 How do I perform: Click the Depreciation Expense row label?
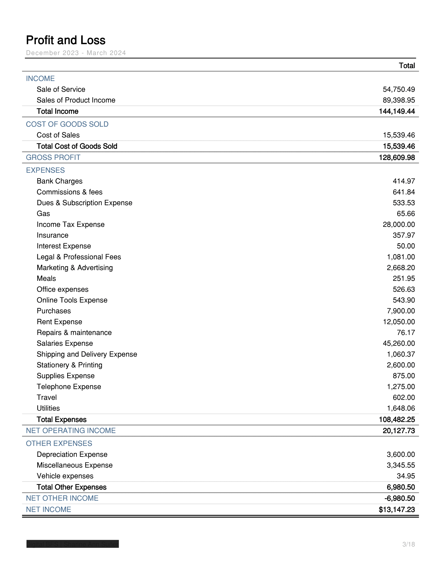(72, 454)
